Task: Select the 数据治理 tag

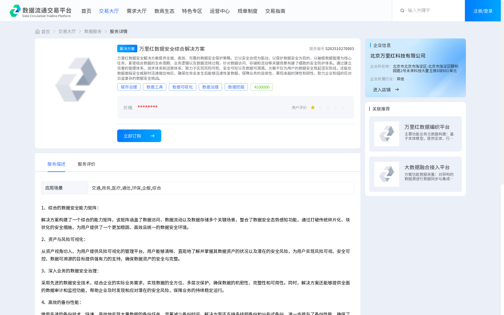Action: click(210, 87)
